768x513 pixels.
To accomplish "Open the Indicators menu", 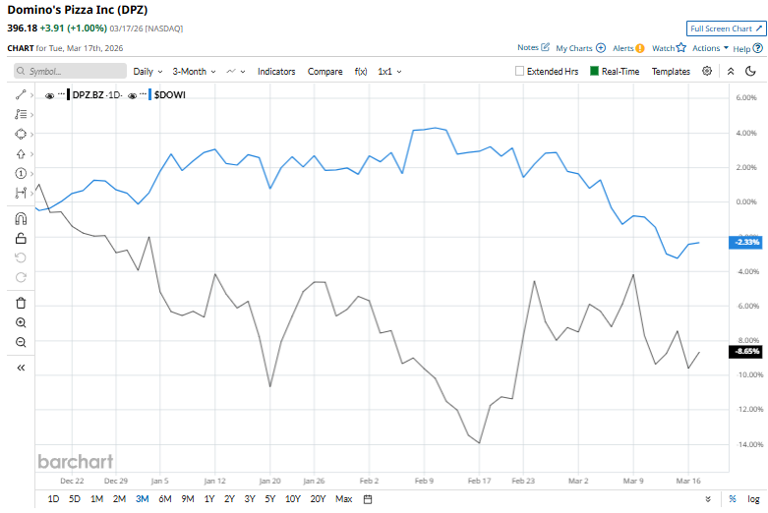I will coord(276,72).
